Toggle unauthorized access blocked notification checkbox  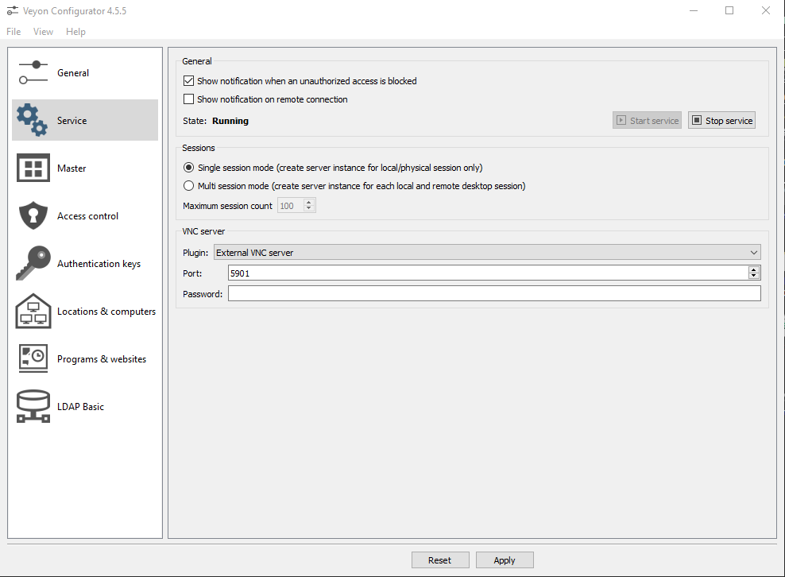pyautogui.click(x=189, y=80)
